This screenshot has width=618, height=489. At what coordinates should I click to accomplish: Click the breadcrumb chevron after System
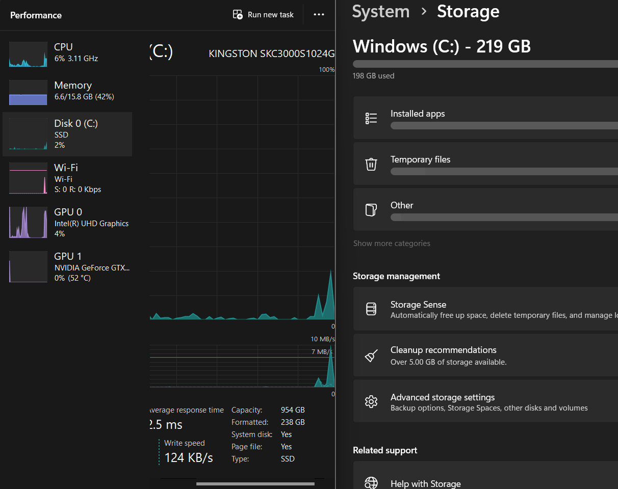pos(424,12)
